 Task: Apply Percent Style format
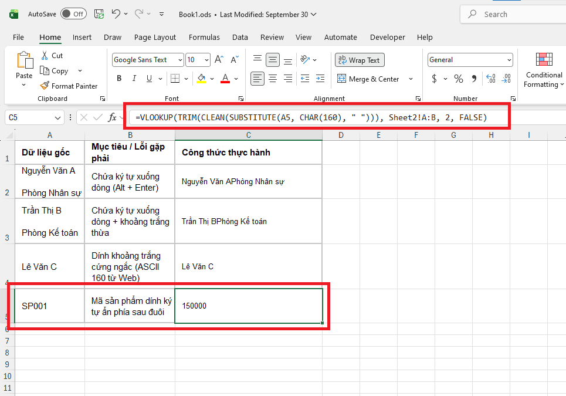[x=459, y=79]
